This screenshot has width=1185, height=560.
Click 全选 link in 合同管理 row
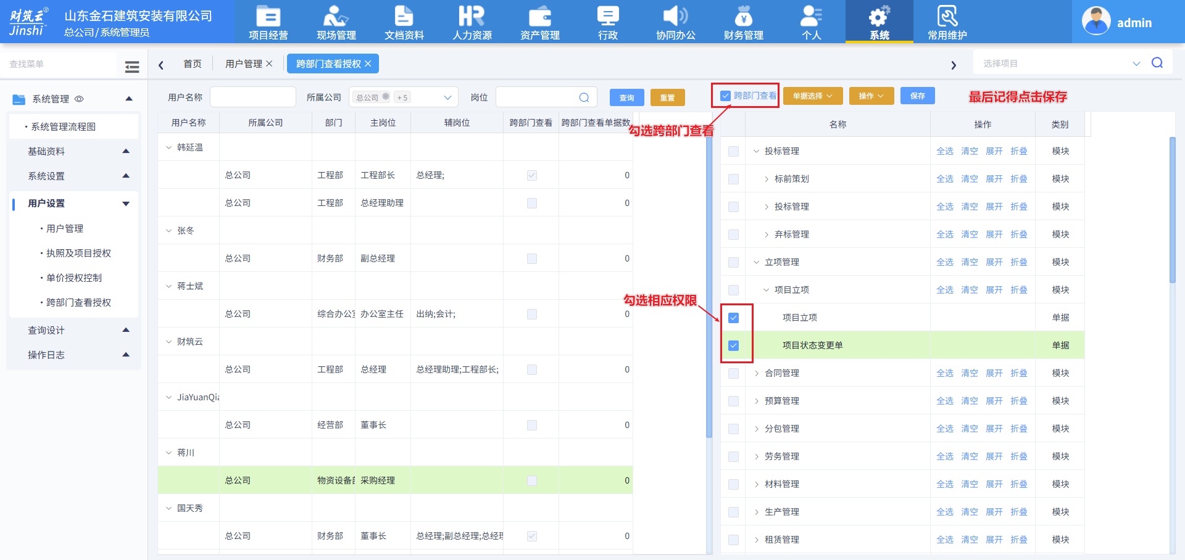tap(944, 373)
